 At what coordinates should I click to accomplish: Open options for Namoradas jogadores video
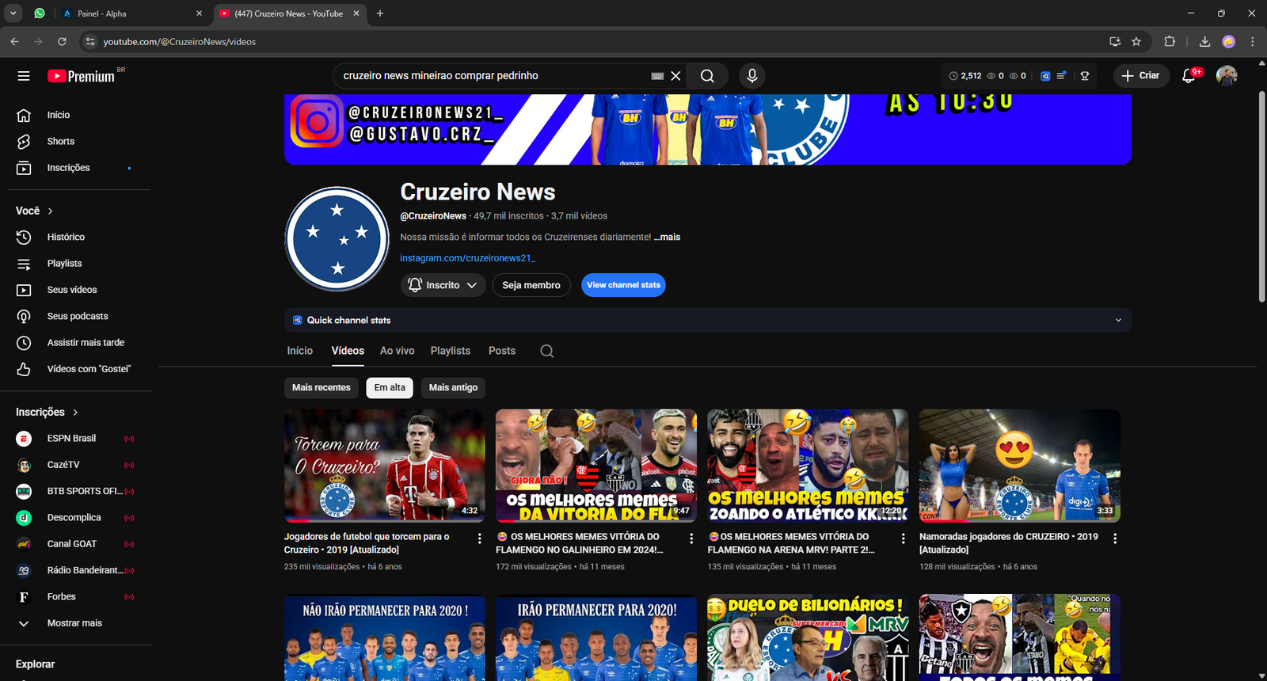coord(1115,538)
